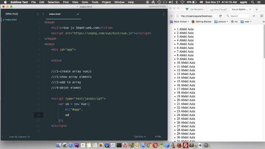The height and width of the screenshot is (149, 265).
Task: Open App Store from the Dock
Action: (x=143, y=145)
